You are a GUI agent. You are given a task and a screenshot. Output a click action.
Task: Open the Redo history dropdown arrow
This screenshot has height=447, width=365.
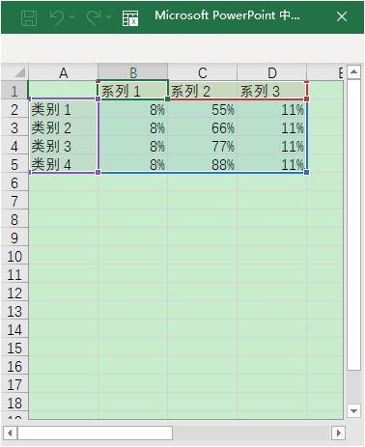pyautogui.click(x=109, y=16)
